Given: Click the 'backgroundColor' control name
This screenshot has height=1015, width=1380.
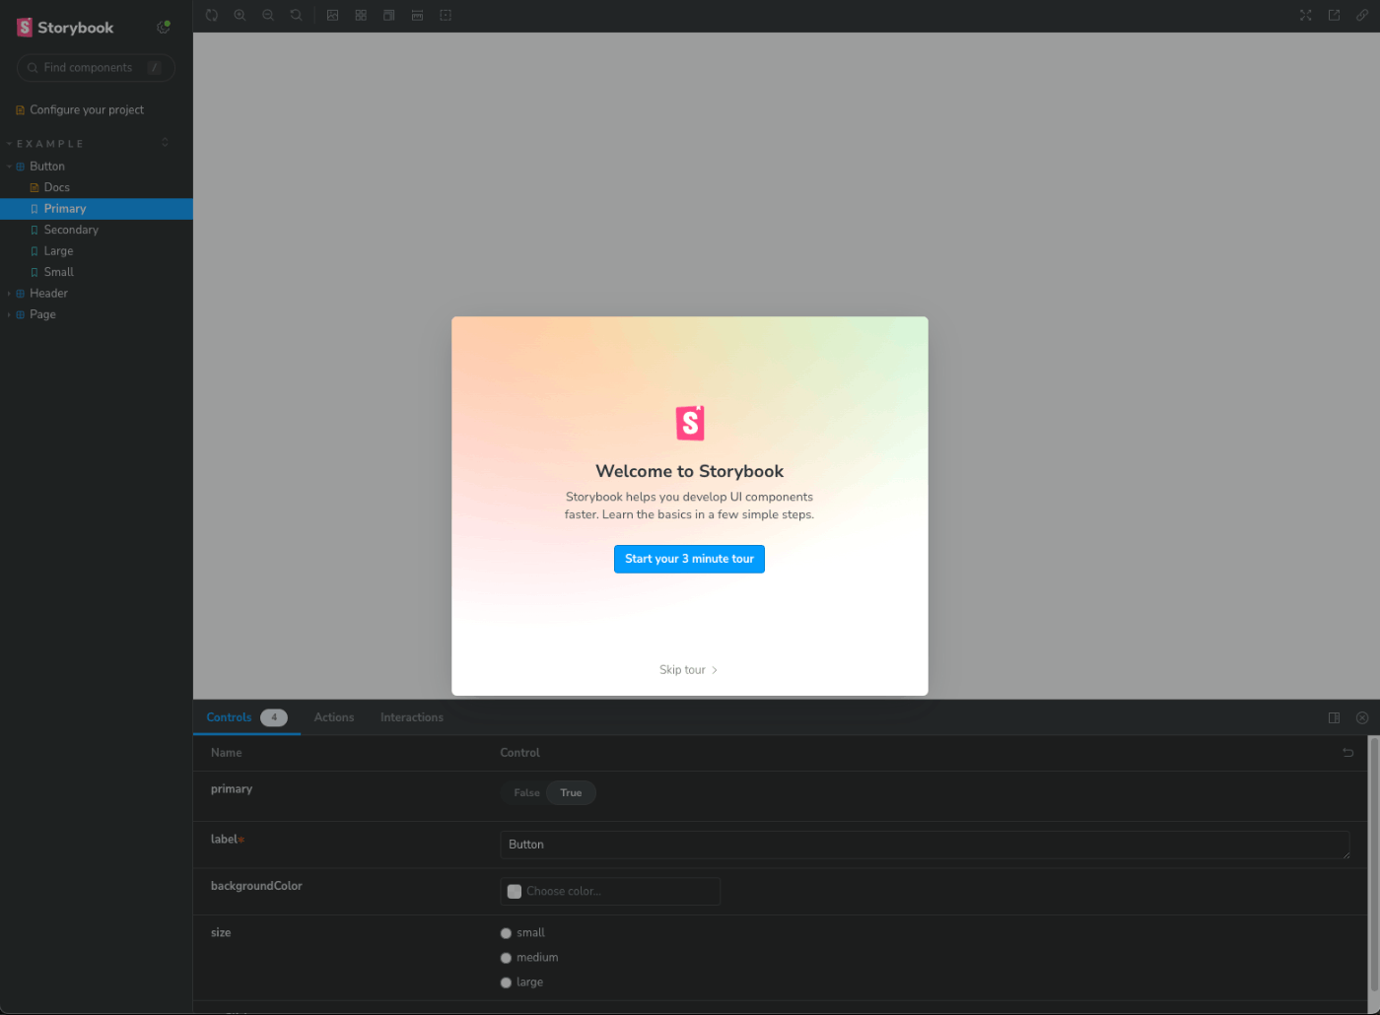Looking at the screenshot, I should (256, 886).
